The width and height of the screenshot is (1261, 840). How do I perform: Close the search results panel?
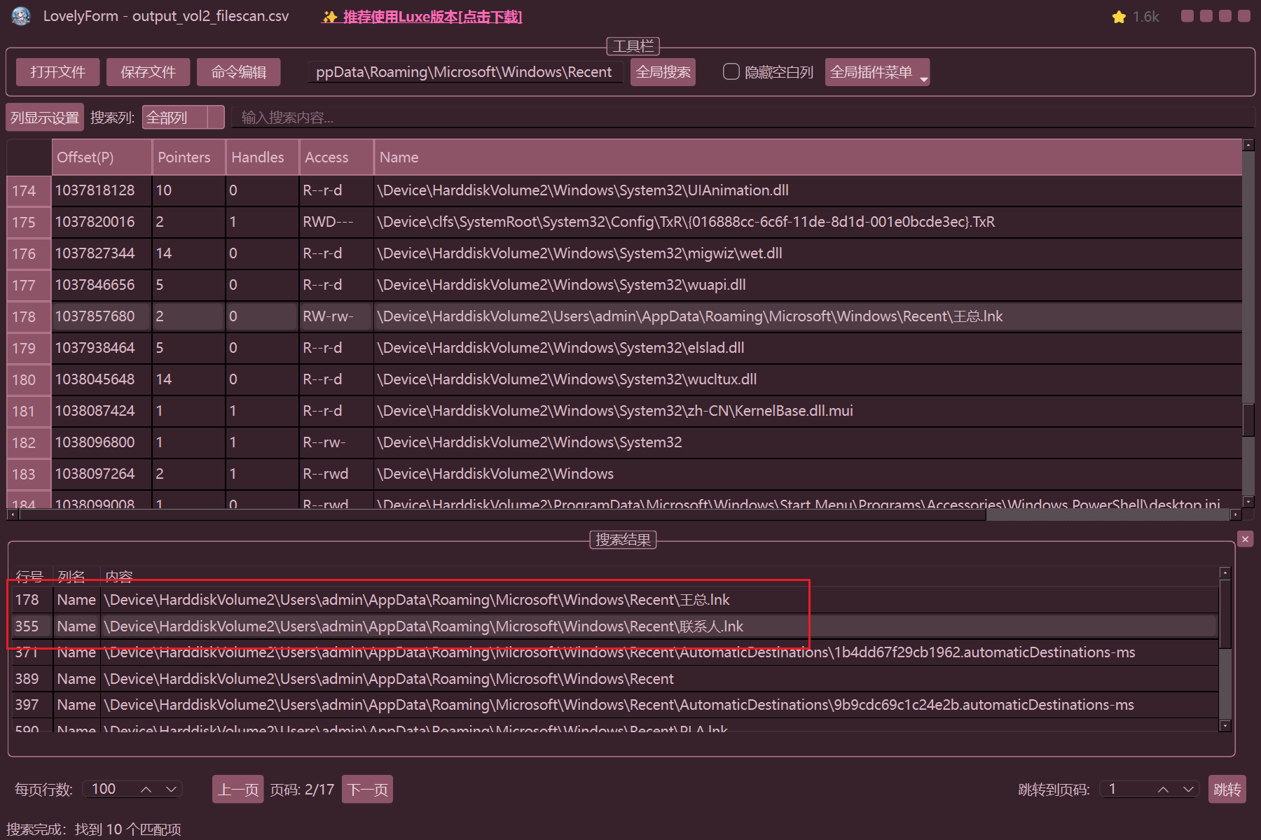pos(1245,539)
